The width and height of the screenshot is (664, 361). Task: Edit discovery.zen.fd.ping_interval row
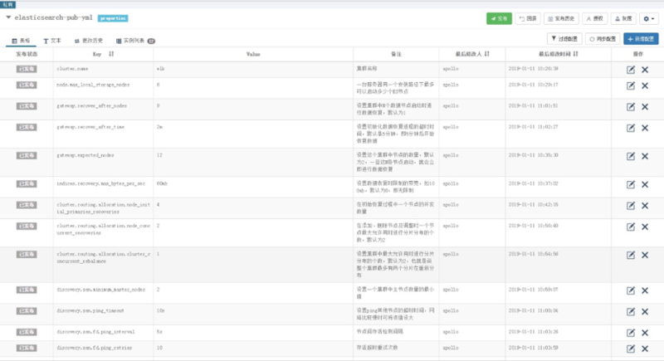pyautogui.click(x=631, y=333)
